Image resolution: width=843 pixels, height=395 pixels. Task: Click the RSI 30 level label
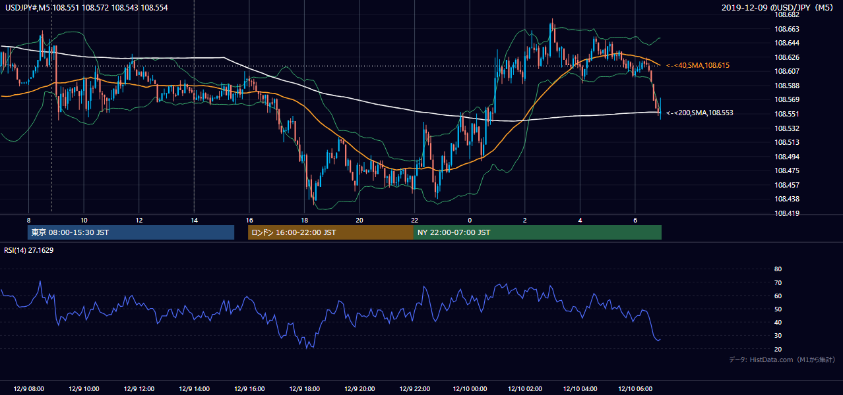pyautogui.click(x=778, y=336)
